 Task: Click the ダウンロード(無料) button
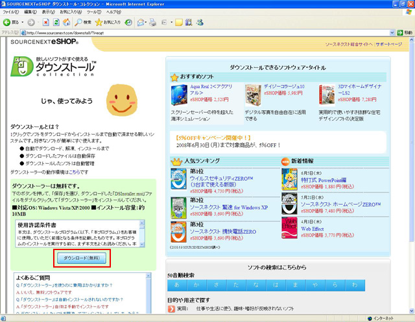[x=82, y=258]
